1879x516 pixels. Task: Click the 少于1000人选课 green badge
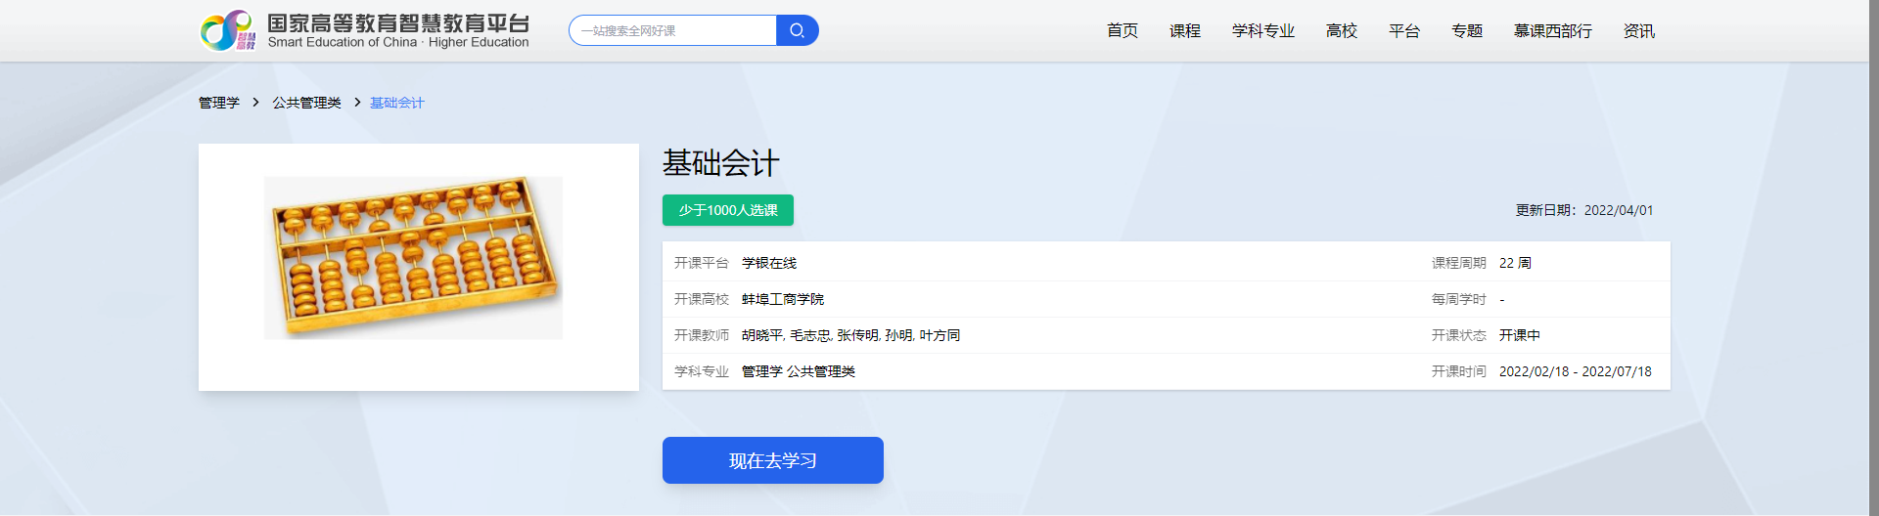[x=727, y=210]
